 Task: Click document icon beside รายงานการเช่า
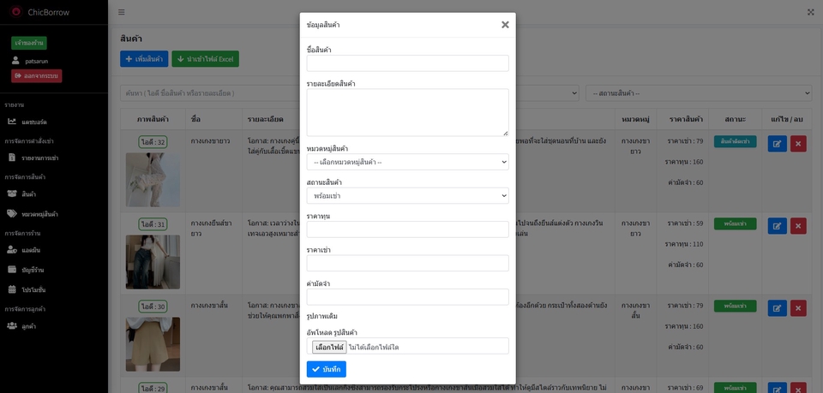point(11,158)
